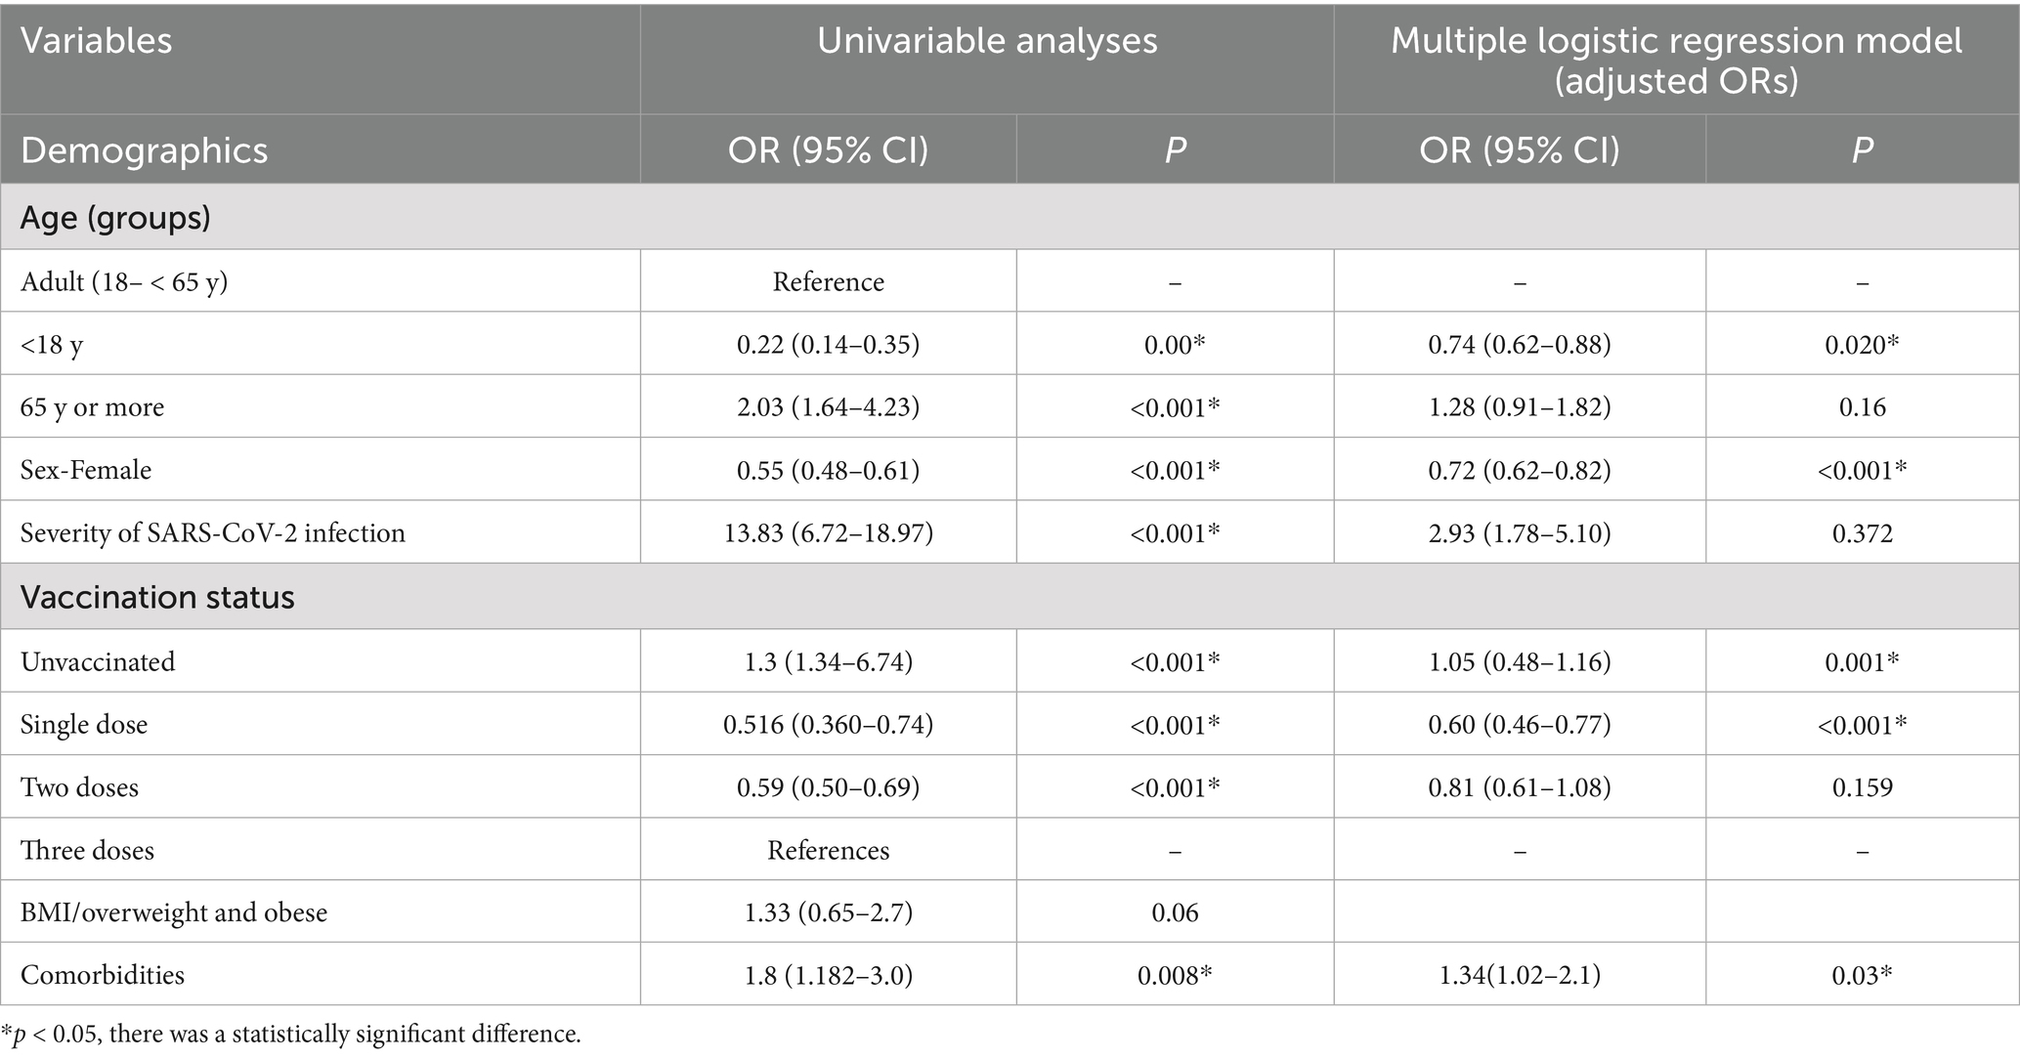Image resolution: width=2020 pixels, height=1058 pixels.
Task: Select the Sex-Female row label
Action: [86, 470]
